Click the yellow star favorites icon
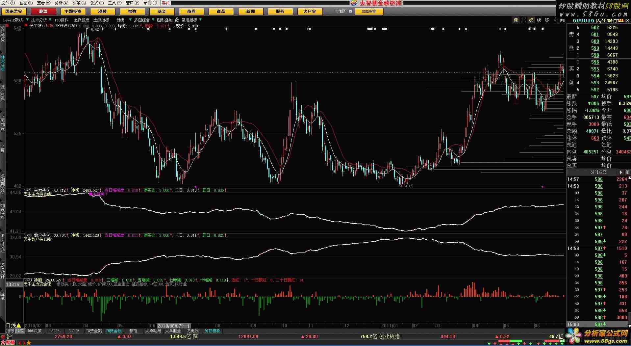The width and height of the screenshot is (631, 346). point(29,343)
